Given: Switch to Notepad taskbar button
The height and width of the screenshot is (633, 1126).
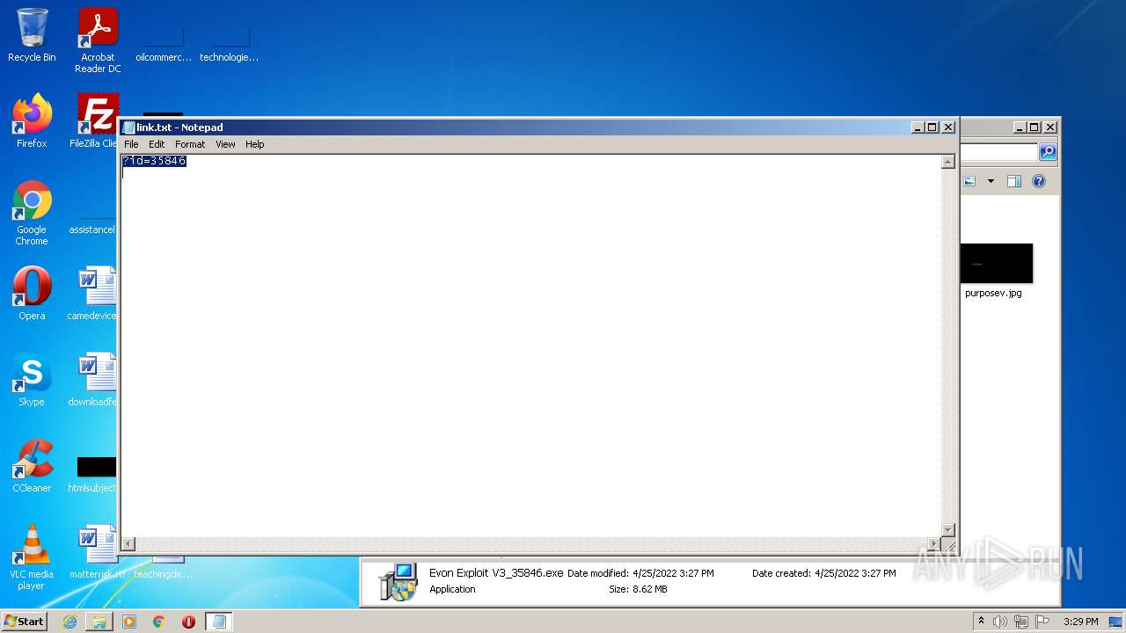Looking at the screenshot, I should point(219,622).
